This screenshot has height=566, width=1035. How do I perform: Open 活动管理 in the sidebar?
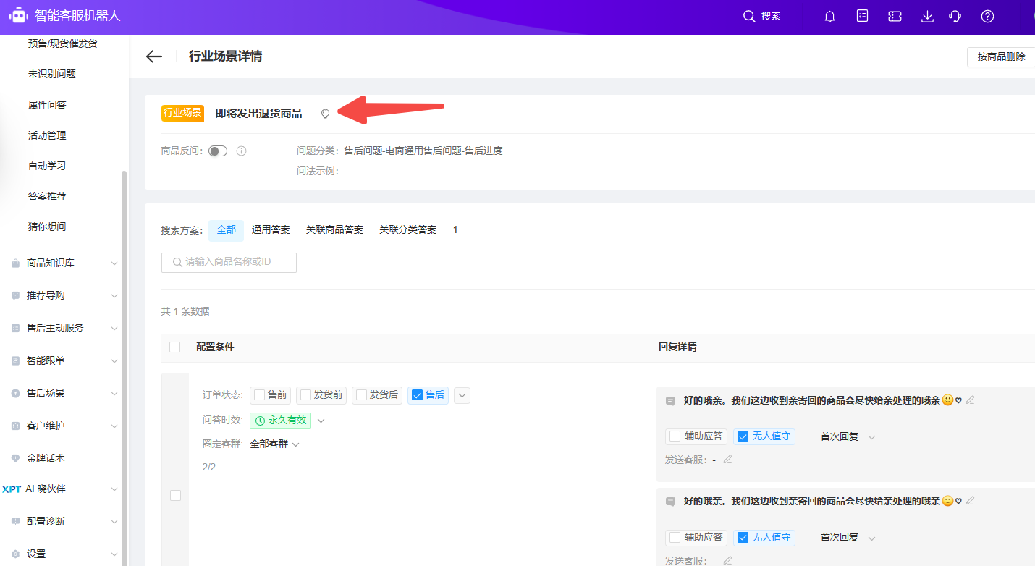(x=47, y=135)
